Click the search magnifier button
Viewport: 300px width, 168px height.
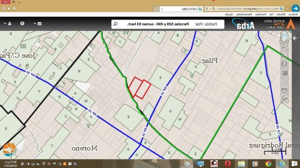tap(115, 24)
